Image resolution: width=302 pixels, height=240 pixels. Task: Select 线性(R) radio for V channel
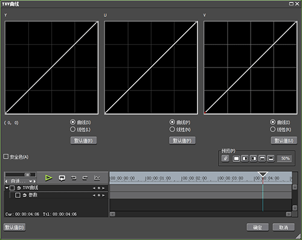tap(272, 129)
